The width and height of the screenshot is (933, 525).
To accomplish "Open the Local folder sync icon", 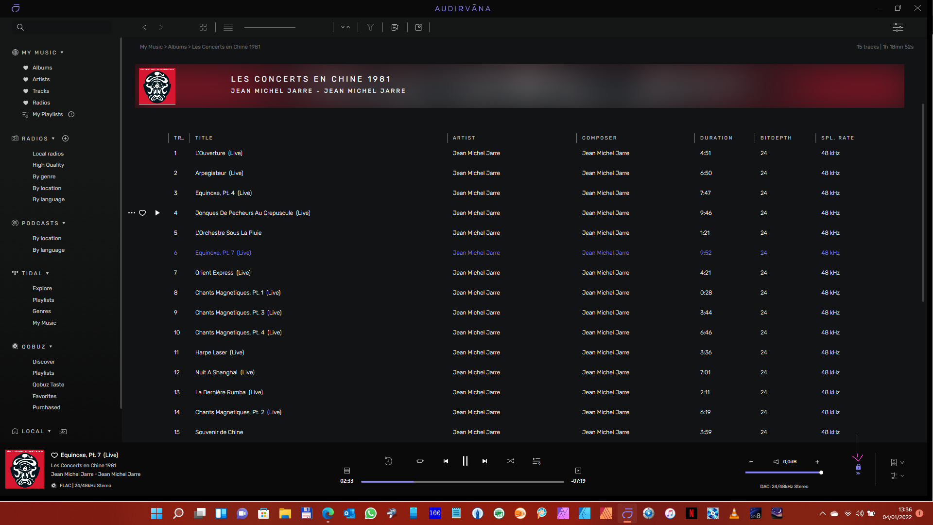I will [63, 431].
